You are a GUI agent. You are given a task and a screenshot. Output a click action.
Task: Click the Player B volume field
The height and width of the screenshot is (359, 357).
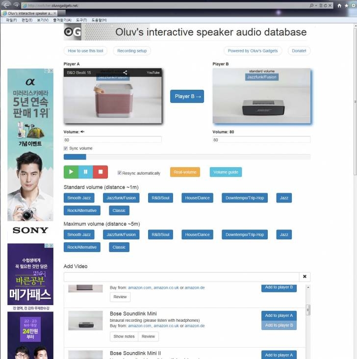(x=261, y=140)
